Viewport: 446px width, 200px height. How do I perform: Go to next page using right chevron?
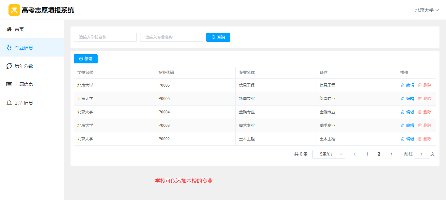(391, 154)
